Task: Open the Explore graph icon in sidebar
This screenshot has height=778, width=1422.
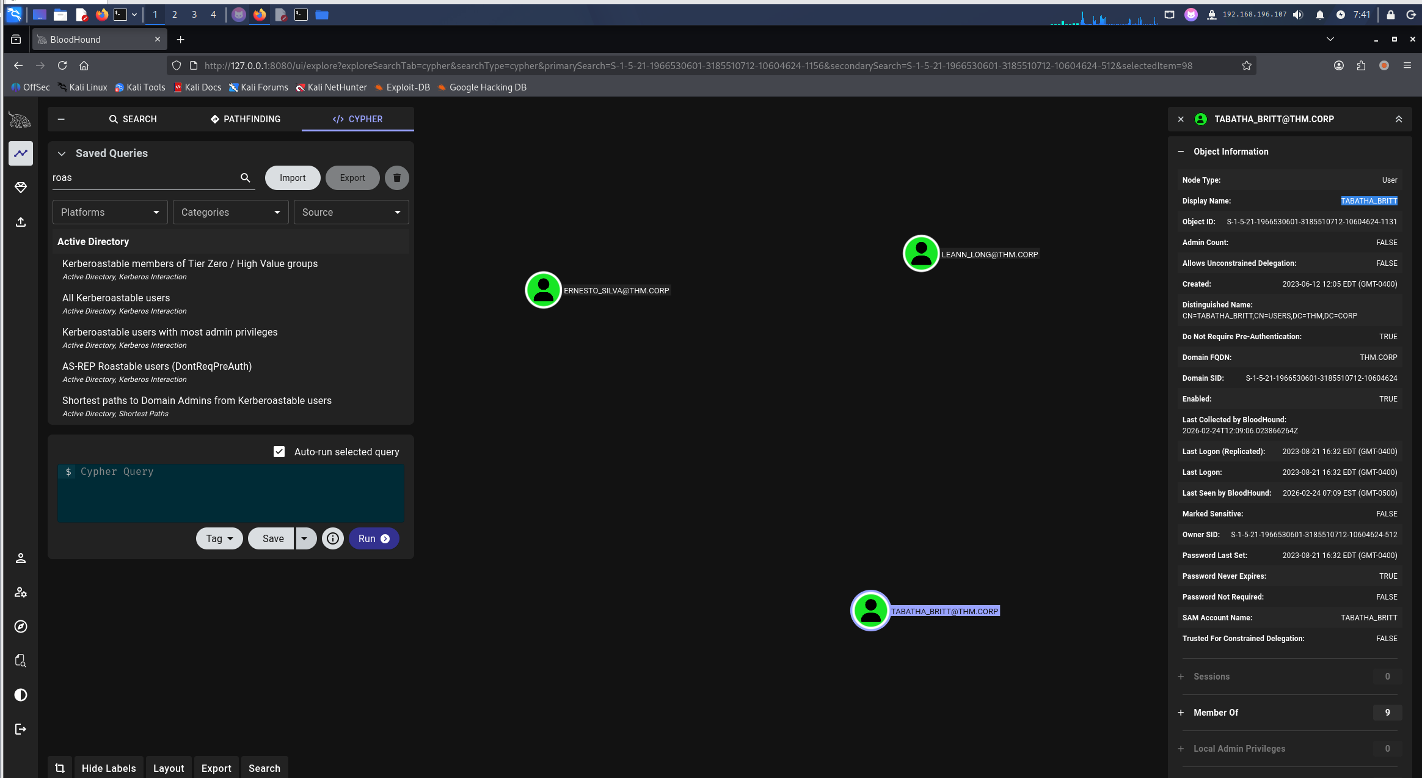Action: tap(21, 153)
